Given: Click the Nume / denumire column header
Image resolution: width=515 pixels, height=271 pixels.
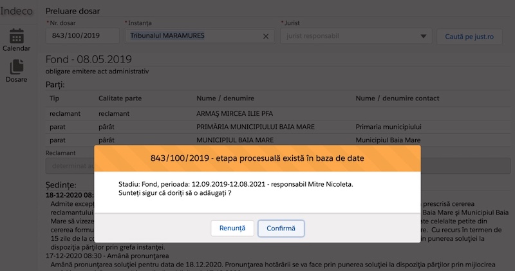Looking at the screenshot, I should click(225, 98).
